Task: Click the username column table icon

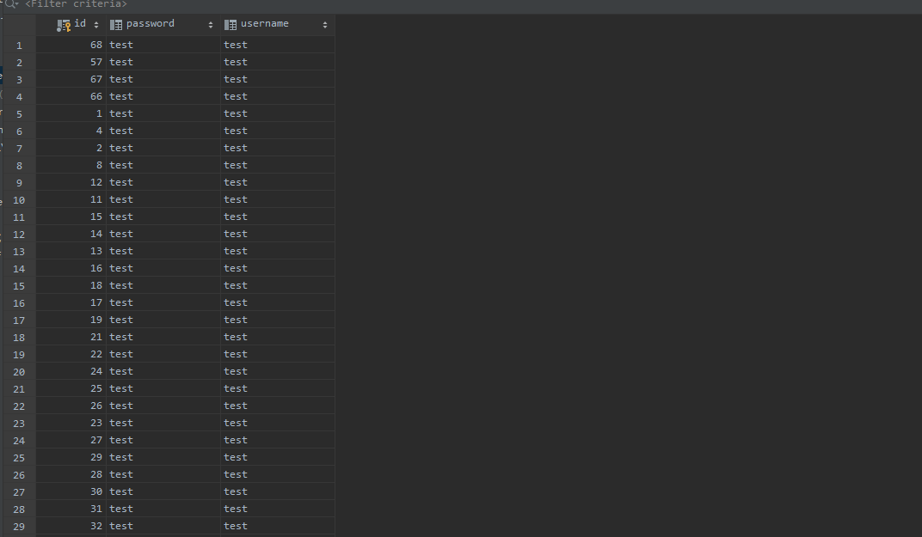Action: click(x=230, y=25)
